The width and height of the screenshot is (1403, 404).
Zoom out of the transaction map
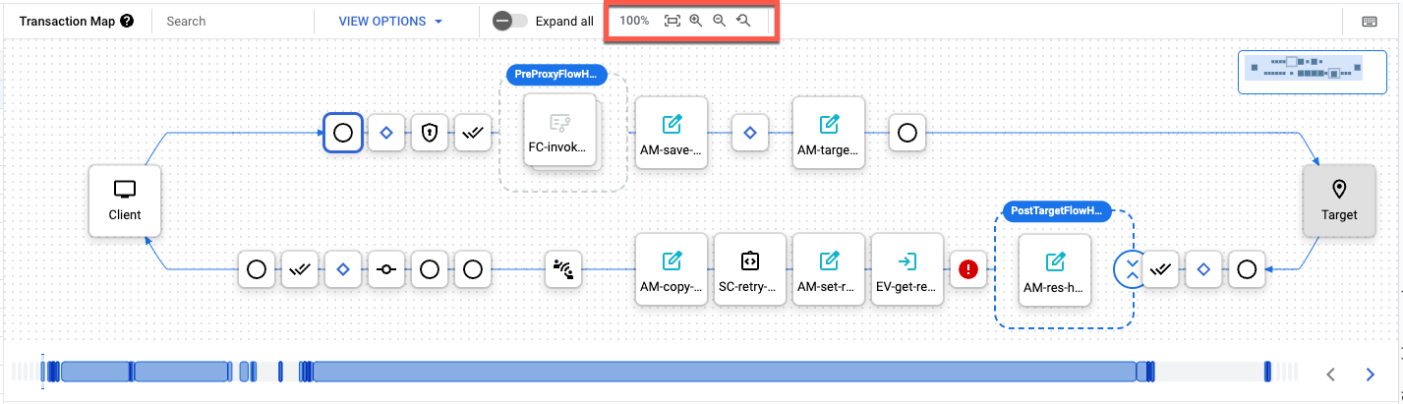coord(720,21)
